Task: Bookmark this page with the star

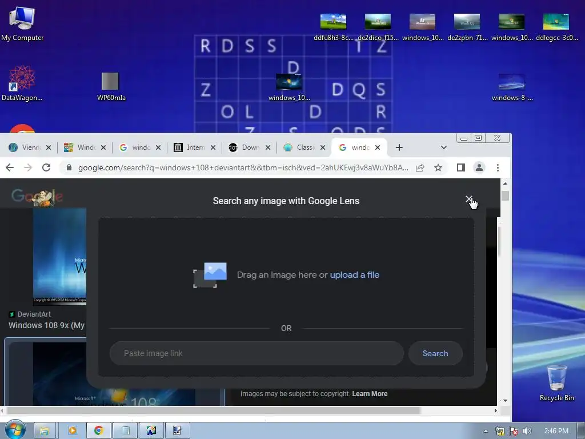Action: [x=438, y=167]
